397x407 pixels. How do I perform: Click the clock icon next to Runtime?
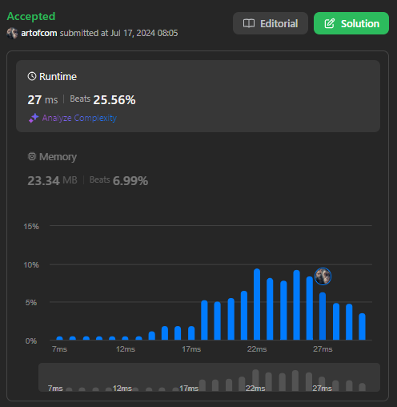pos(32,76)
